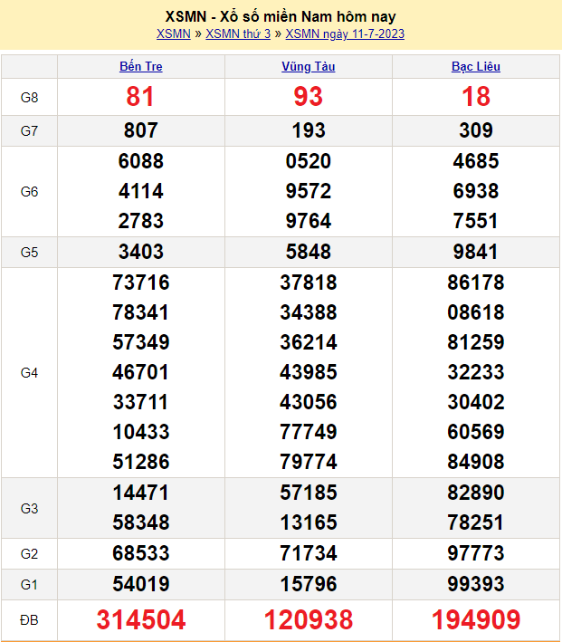Click the G8 result 18
562x642 pixels.
click(476, 97)
